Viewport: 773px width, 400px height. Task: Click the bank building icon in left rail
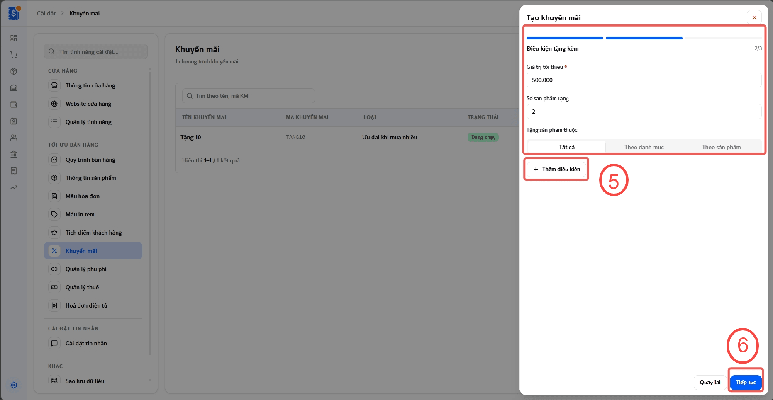coord(14,154)
